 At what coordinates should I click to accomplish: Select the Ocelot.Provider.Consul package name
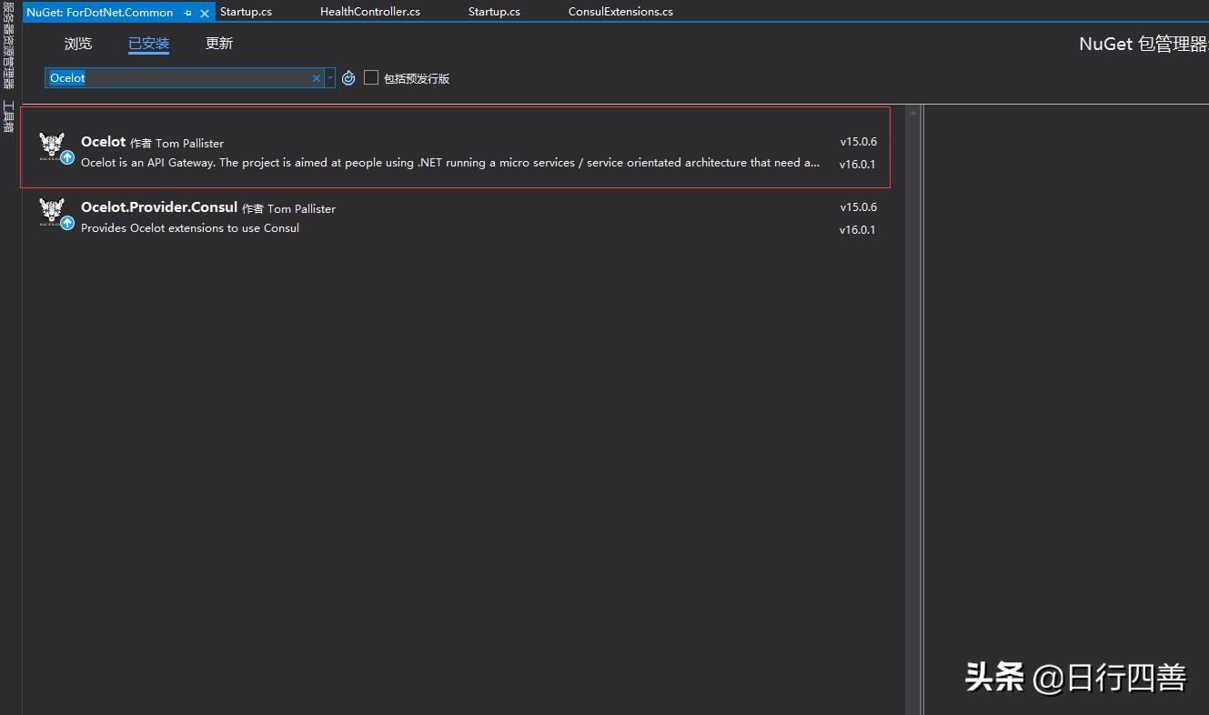point(159,207)
